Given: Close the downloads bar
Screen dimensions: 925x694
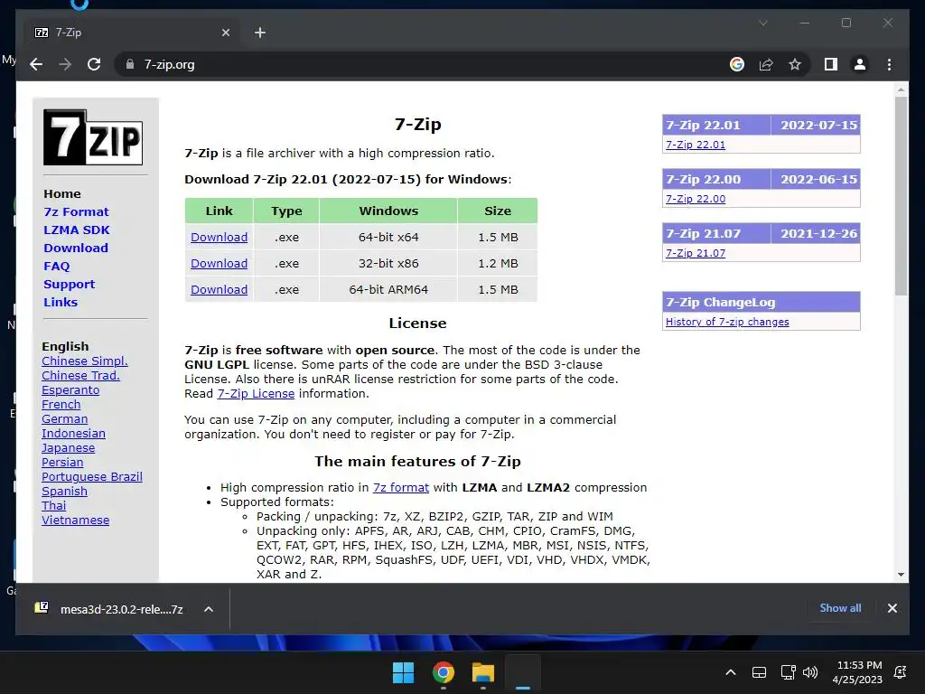Looking at the screenshot, I should (x=892, y=608).
